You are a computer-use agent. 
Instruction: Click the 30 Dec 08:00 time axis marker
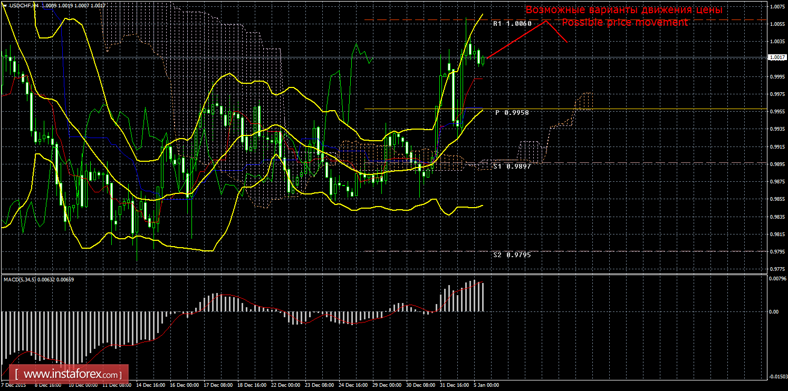421,385
